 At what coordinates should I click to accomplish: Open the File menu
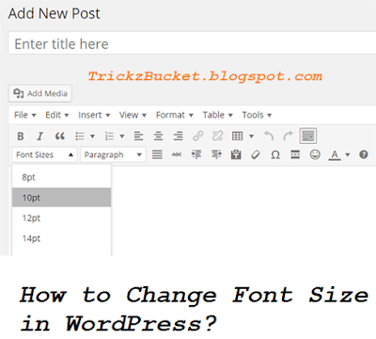pyautogui.click(x=25, y=115)
